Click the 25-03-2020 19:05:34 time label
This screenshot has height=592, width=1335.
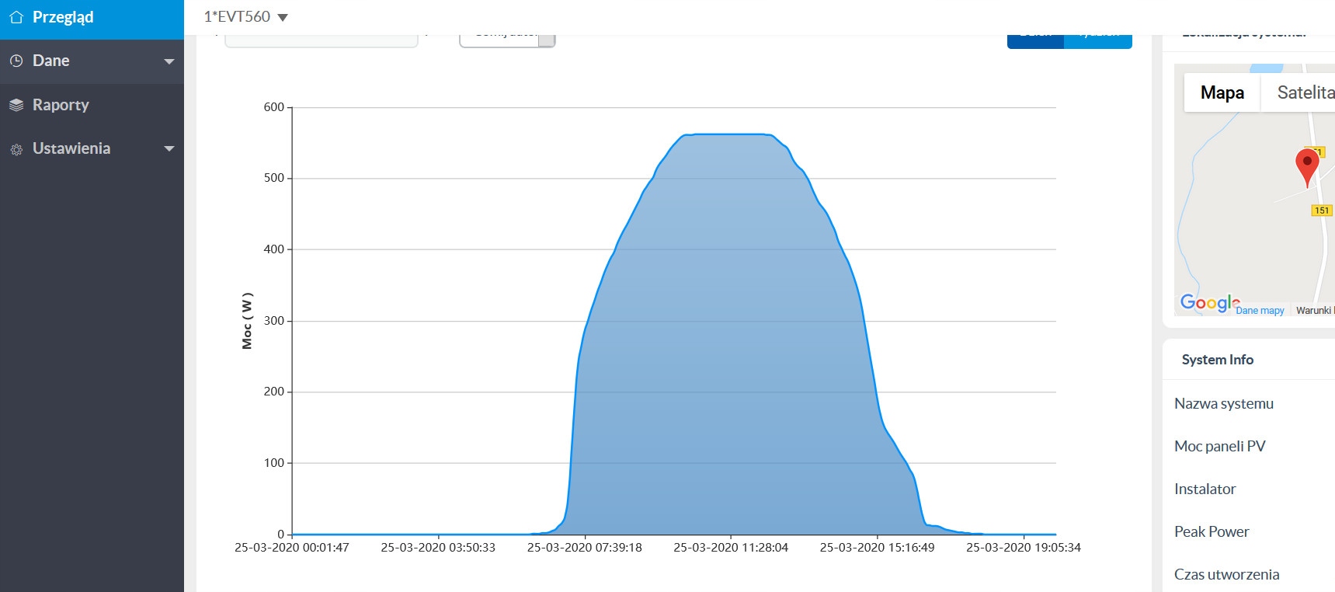1024,548
